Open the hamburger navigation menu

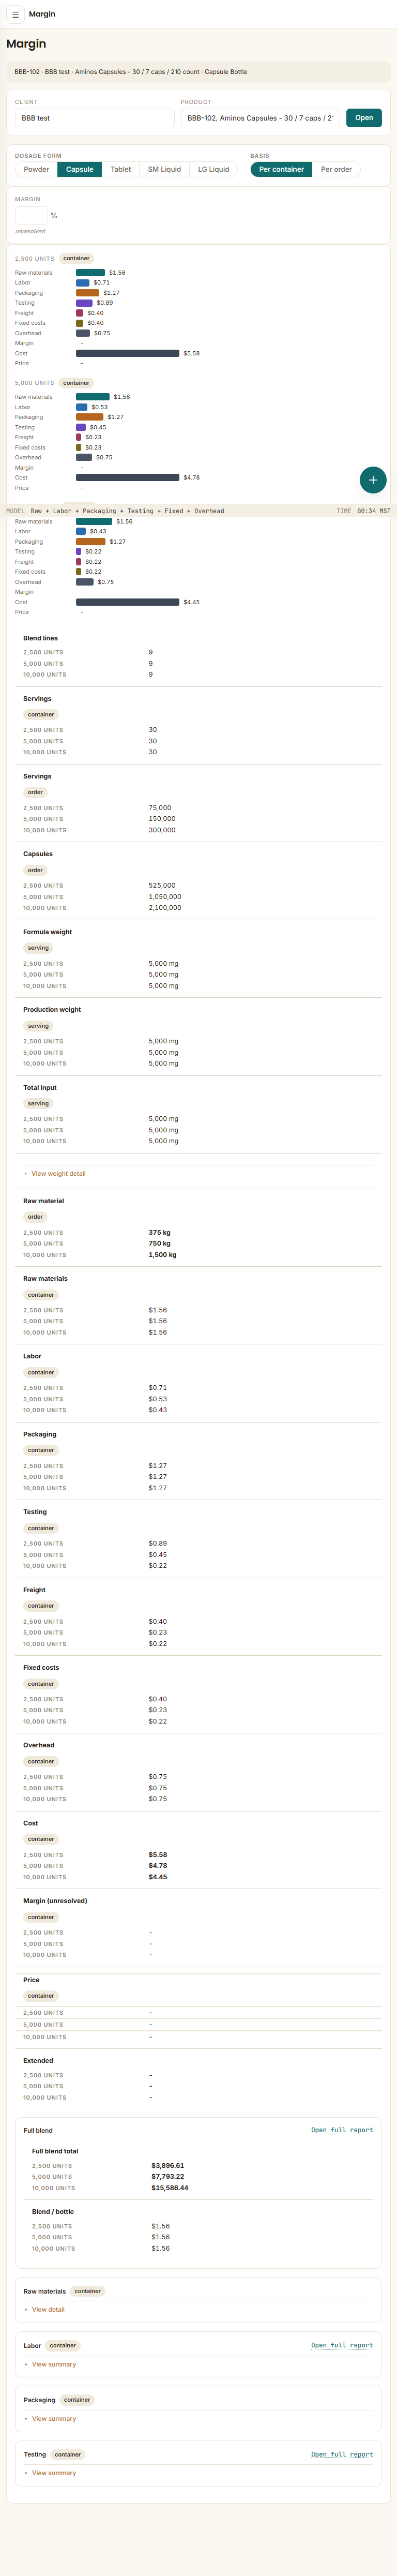tap(15, 14)
